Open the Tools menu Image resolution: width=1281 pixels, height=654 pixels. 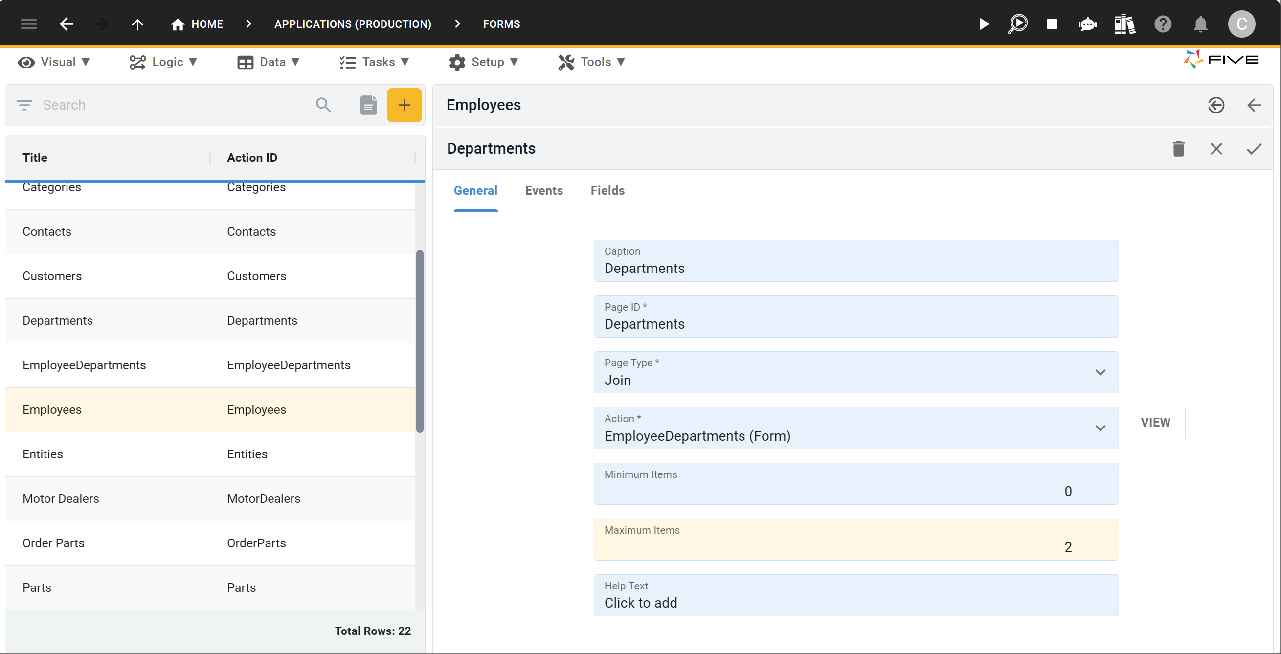[591, 62]
